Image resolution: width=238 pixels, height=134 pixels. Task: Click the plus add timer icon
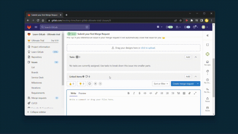[x=100, y=83]
